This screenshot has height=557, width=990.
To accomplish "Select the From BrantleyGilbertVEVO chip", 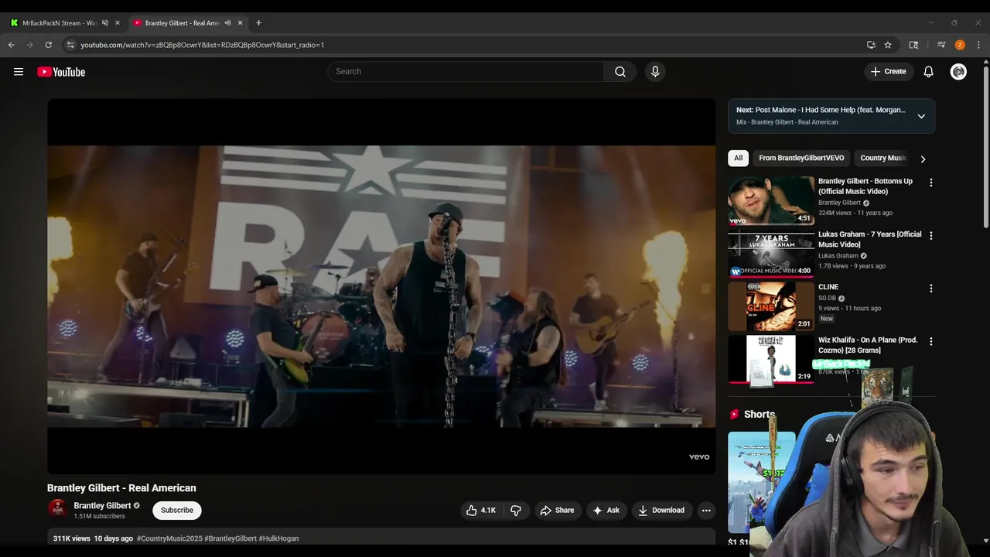I will click(x=801, y=158).
